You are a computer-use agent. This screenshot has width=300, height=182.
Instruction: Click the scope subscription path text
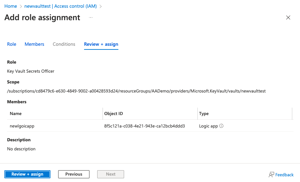(136, 91)
